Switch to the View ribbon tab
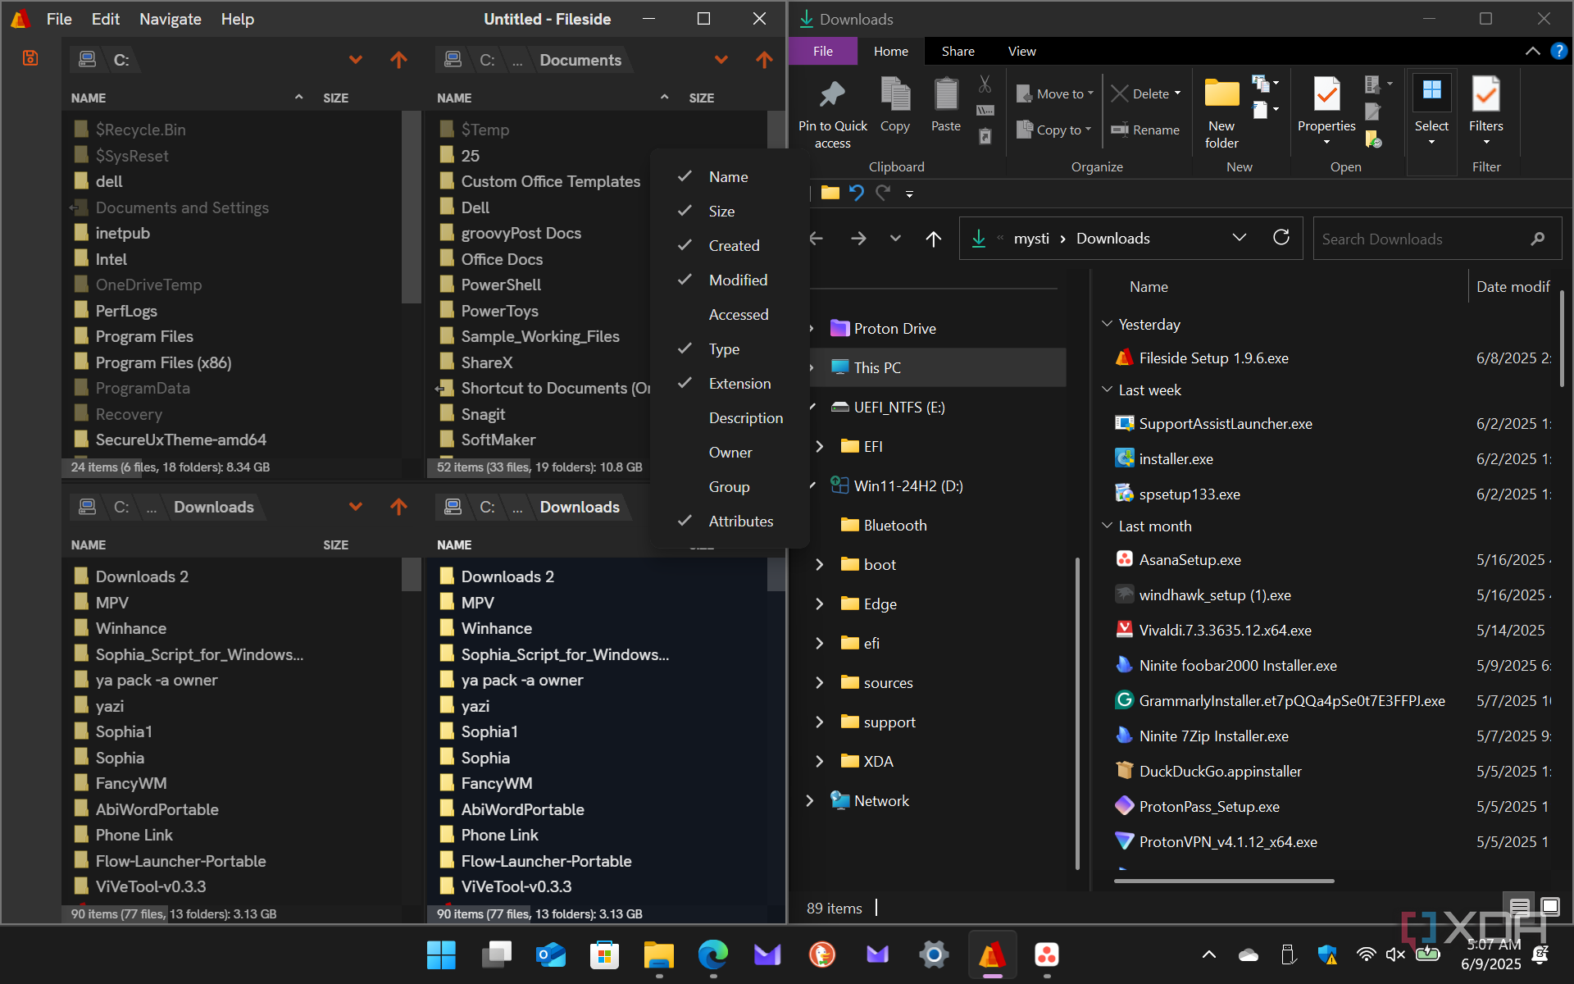 click(1021, 51)
